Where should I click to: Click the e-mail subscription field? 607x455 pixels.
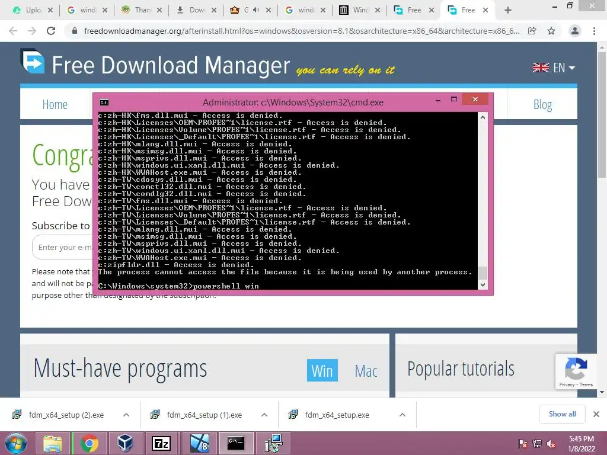63,247
